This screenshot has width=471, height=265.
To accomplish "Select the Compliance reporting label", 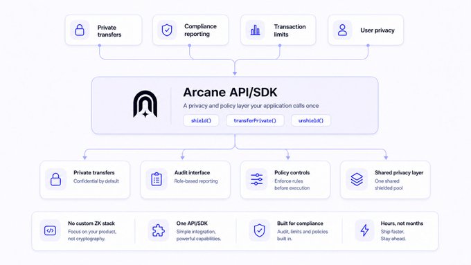I will click(200, 30).
